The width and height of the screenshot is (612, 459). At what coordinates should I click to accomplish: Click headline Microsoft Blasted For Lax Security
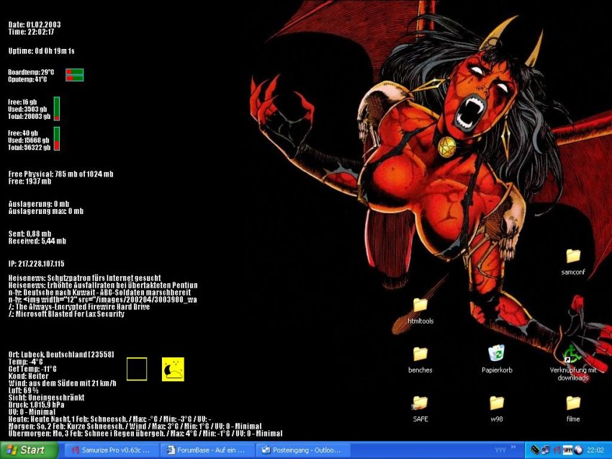66,314
